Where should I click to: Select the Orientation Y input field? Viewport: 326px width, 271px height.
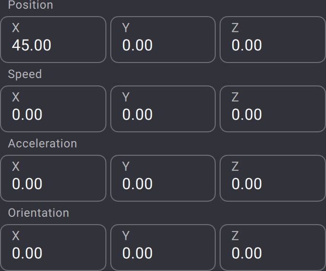pos(163,248)
